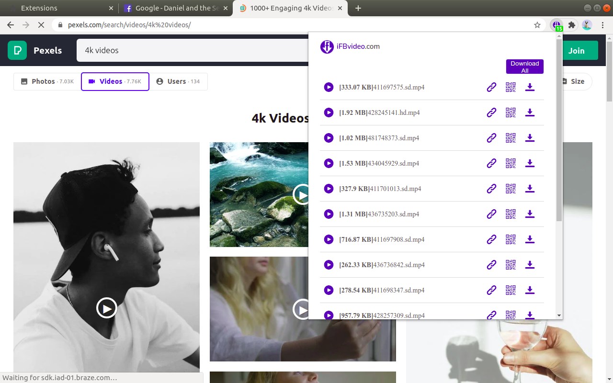The image size is (613, 383).
Task: Show QR code for 434045929.sd.mp4
Action: tap(511, 163)
